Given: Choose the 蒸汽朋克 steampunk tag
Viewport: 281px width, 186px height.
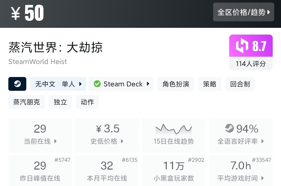Looking at the screenshot, I should pos(27,102).
